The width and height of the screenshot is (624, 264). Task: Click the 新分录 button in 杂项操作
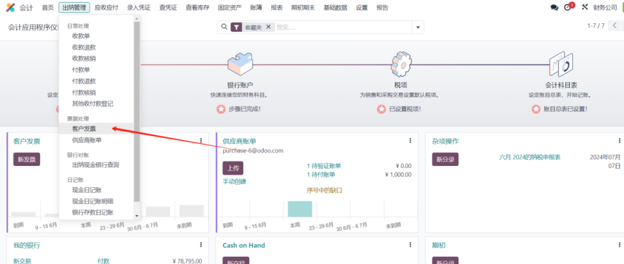click(x=445, y=159)
